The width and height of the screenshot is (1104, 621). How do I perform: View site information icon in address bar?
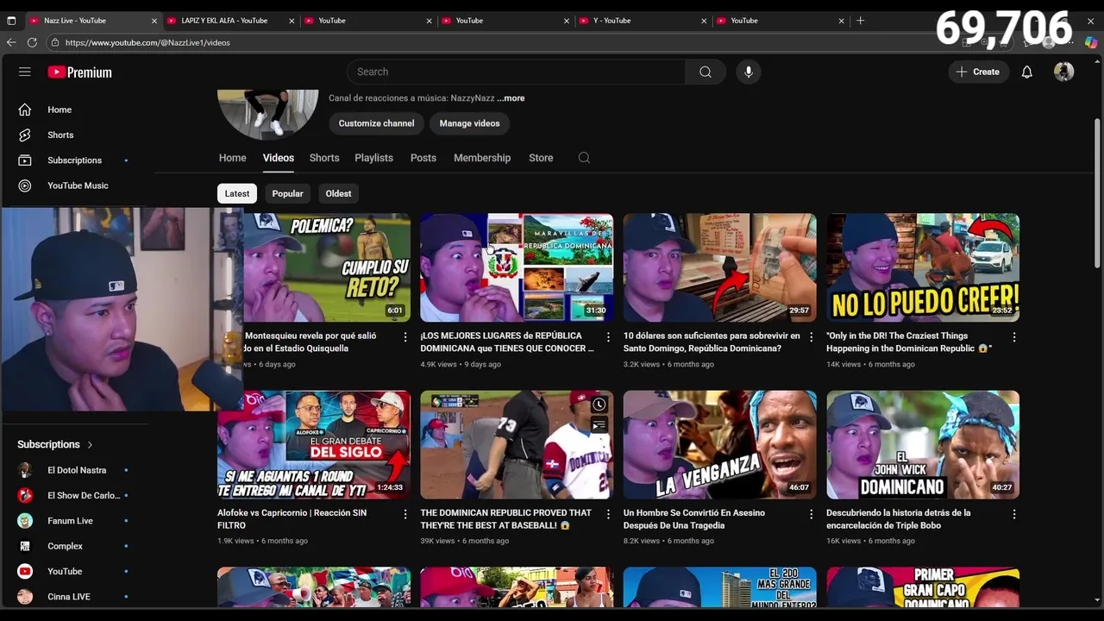click(x=55, y=42)
